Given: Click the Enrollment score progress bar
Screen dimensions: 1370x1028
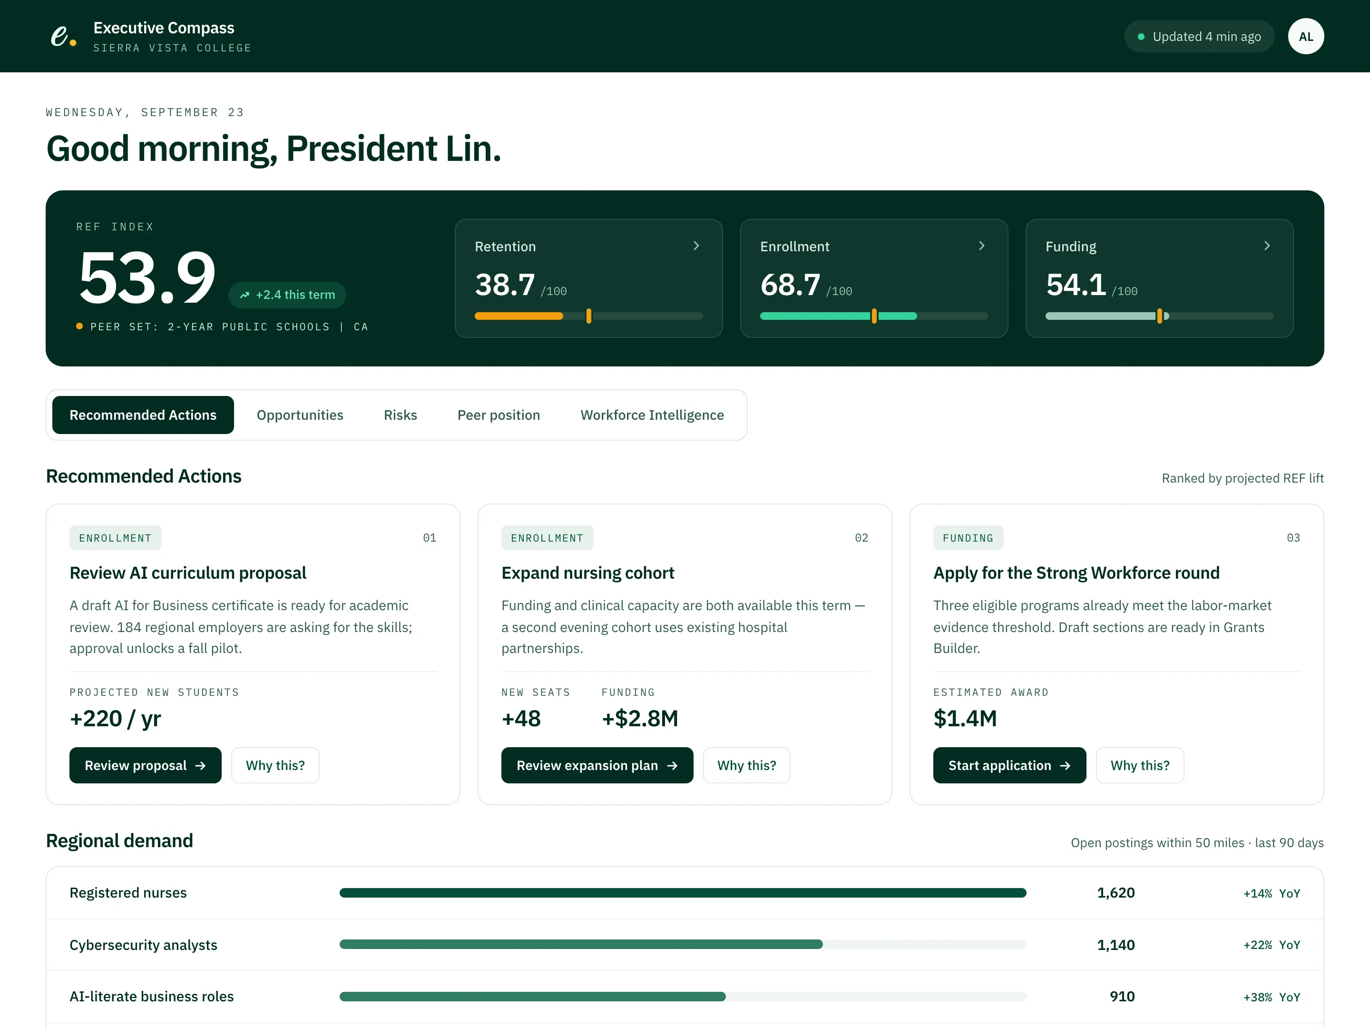Looking at the screenshot, I should click(x=874, y=316).
